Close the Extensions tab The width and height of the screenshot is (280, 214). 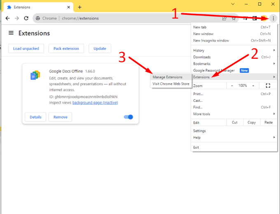tap(69, 7)
